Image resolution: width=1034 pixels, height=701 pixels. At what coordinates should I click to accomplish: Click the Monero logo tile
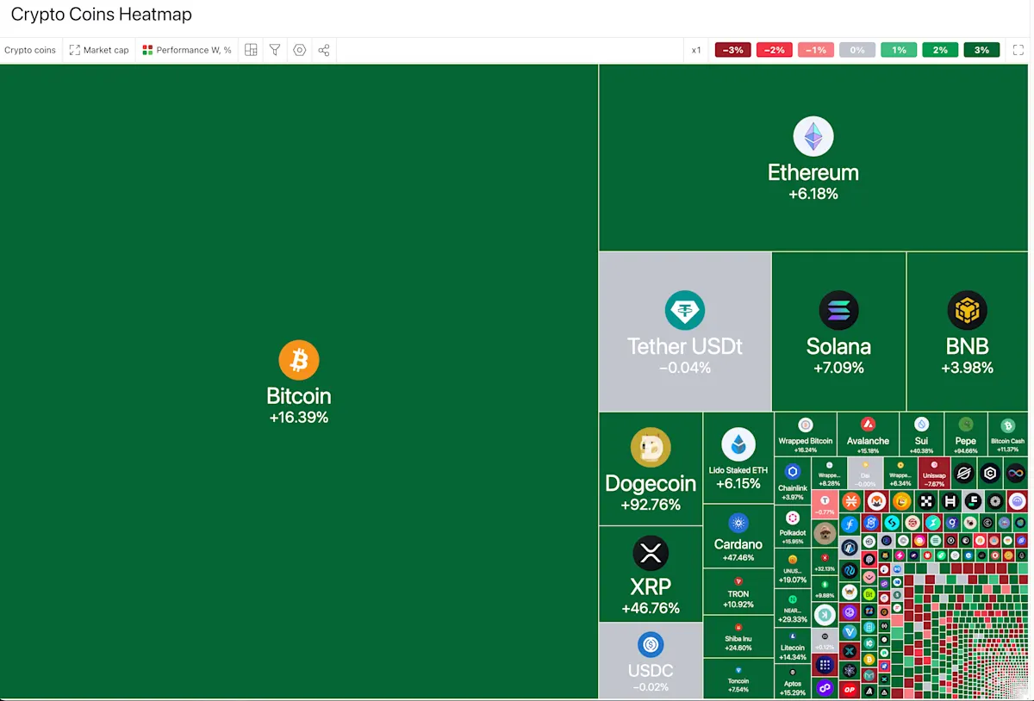click(x=876, y=501)
